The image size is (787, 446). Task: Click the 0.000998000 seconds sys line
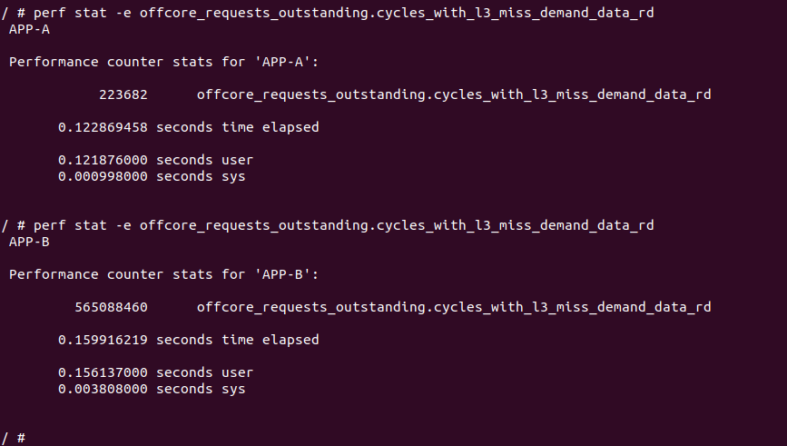[152, 176]
